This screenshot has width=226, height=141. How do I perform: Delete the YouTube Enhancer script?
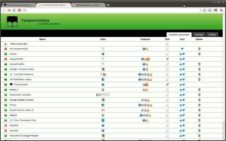(199, 74)
